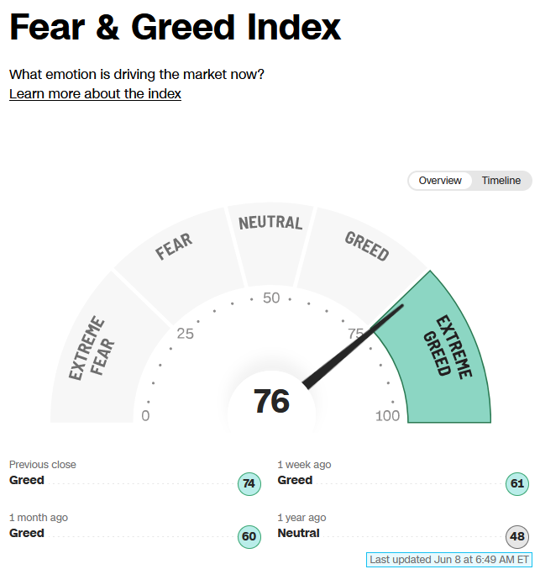Click the 48 one-year-ago badge
The width and height of the screenshot is (540, 585).
[x=516, y=537]
